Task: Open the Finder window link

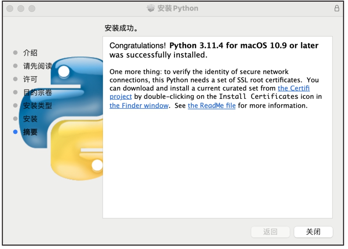Action: [139, 106]
